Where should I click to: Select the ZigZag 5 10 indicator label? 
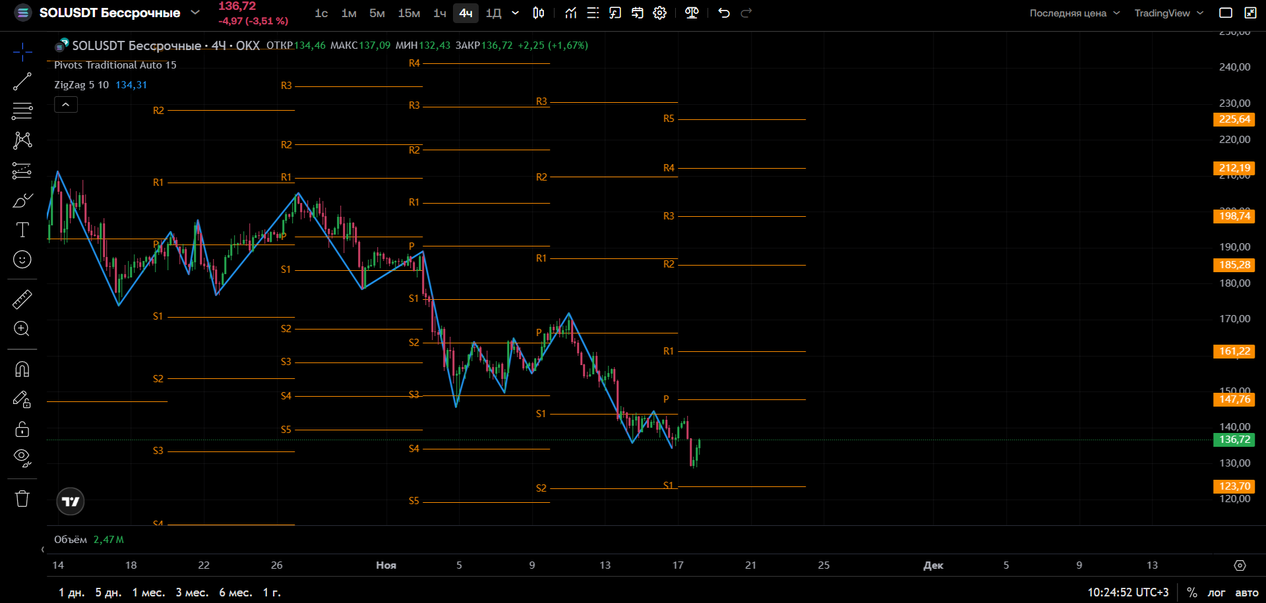pyautogui.click(x=81, y=85)
